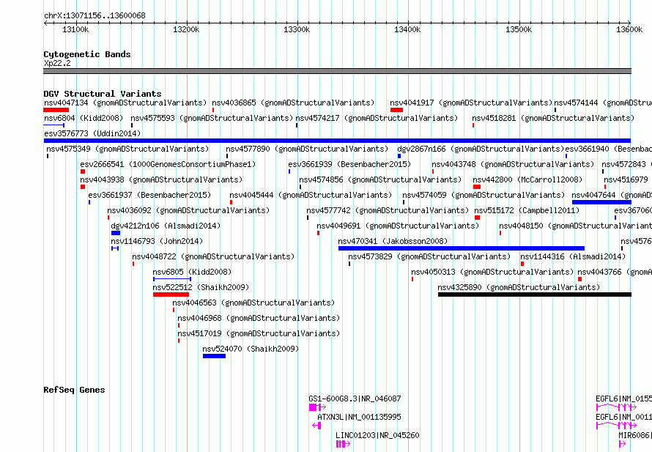This screenshot has width=652, height=452.
Task: Open esv2666541 1000Genomes variant
Action: click(x=168, y=164)
